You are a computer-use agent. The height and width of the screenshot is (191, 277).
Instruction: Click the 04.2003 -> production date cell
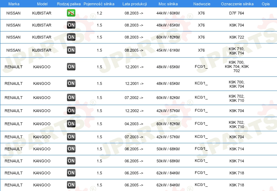(134, 124)
